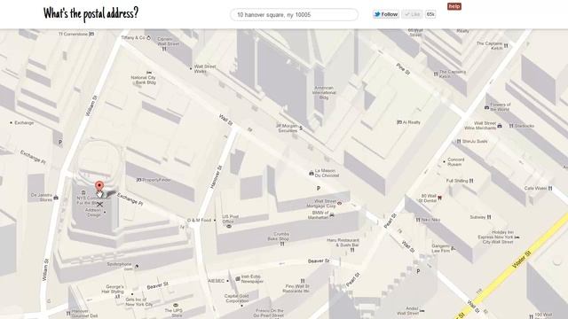Click the Facebook Like button
The image size is (568, 319).
point(412,14)
